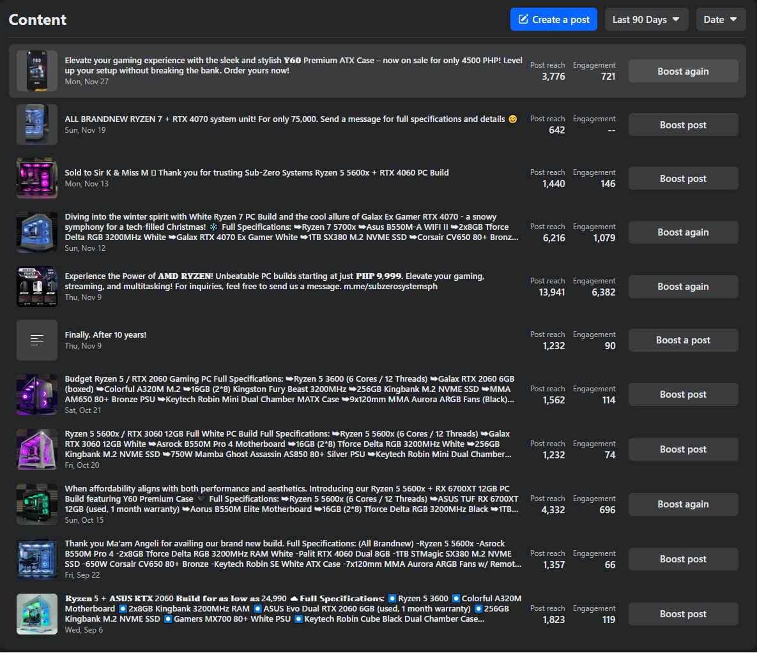Open the White Ryzen 7 PC Build thumbnail
This screenshot has height=653, width=757.
point(37,232)
